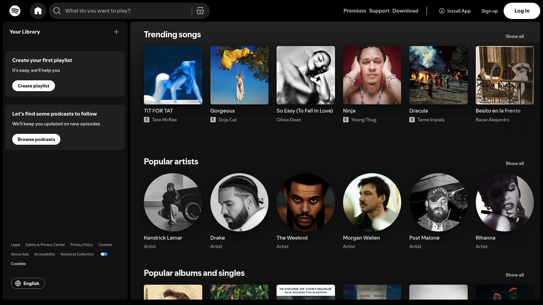The width and height of the screenshot is (543, 305).
Task: Click the globe icon for language
Action: tap(18, 283)
